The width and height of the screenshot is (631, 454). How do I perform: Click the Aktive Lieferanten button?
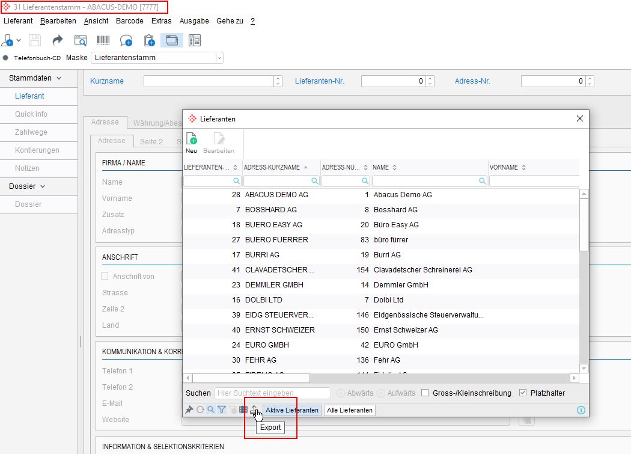pyautogui.click(x=291, y=410)
